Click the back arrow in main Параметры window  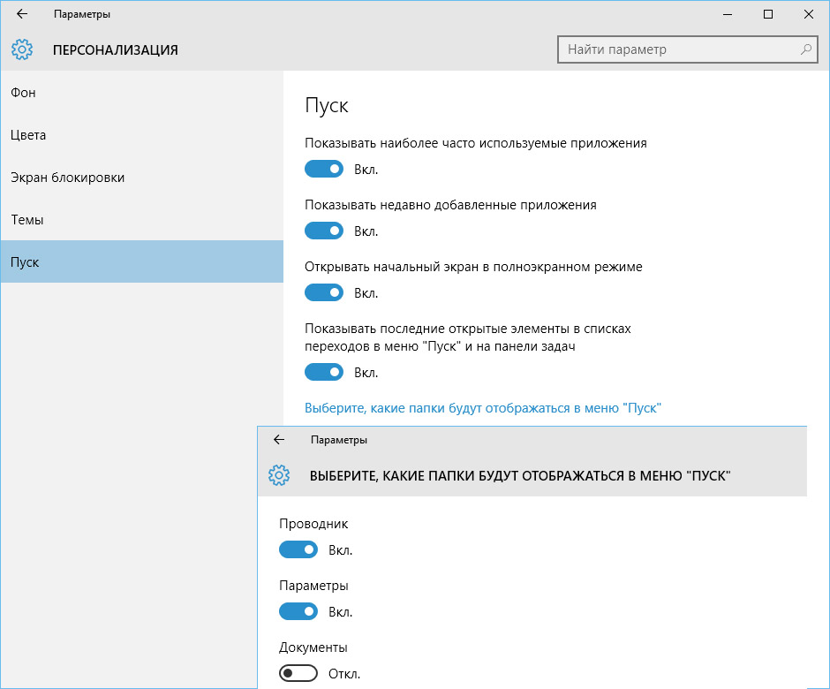[22, 14]
